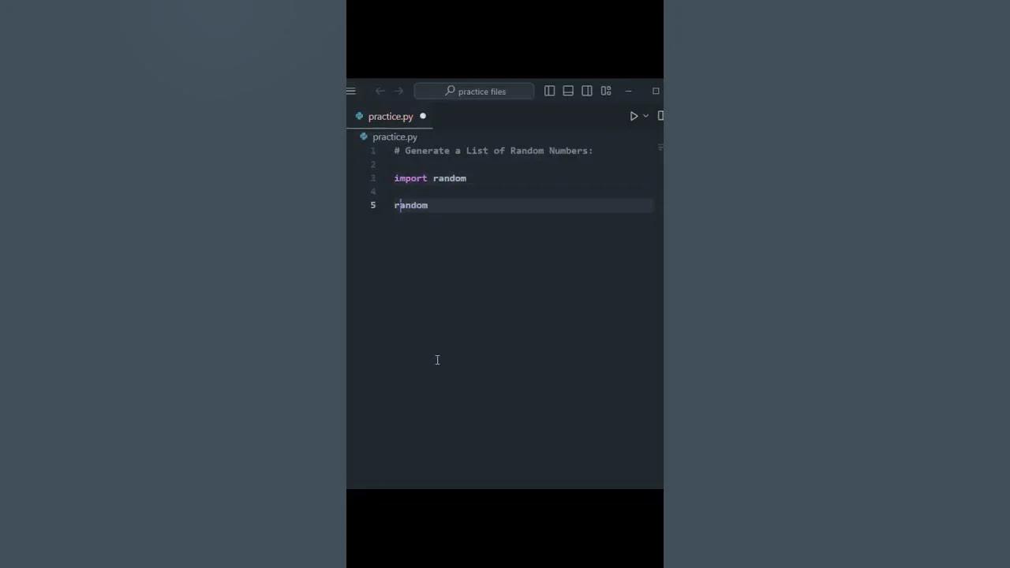Click the minimap area at editor edge

tap(660, 148)
